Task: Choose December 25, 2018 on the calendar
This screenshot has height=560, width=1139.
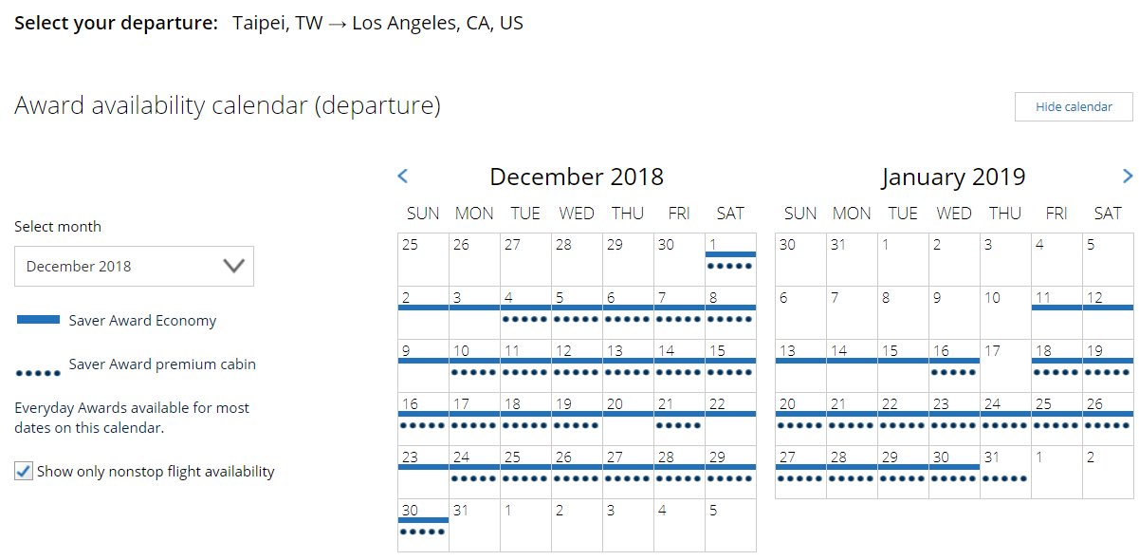Action: point(525,472)
